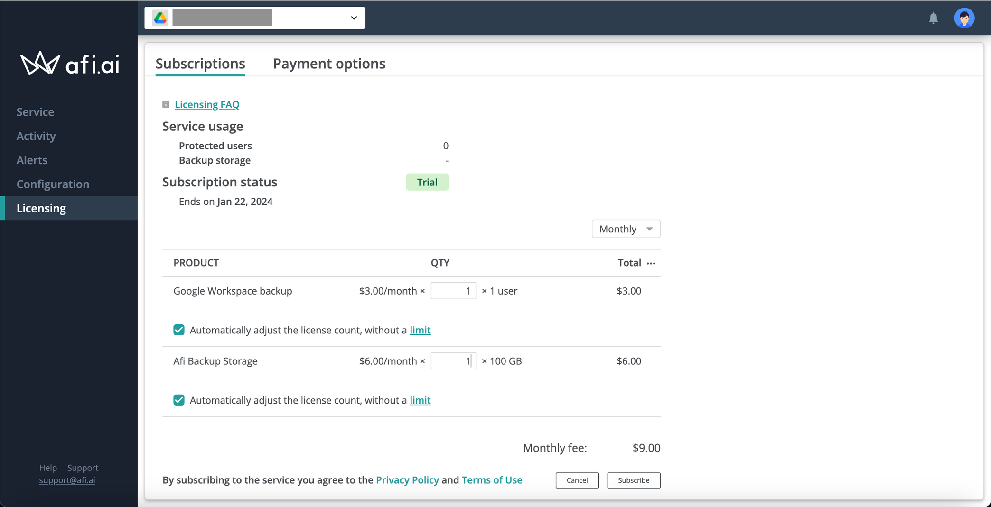Click the QTY column header
The height and width of the screenshot is (507, 991).
(440, 263)
